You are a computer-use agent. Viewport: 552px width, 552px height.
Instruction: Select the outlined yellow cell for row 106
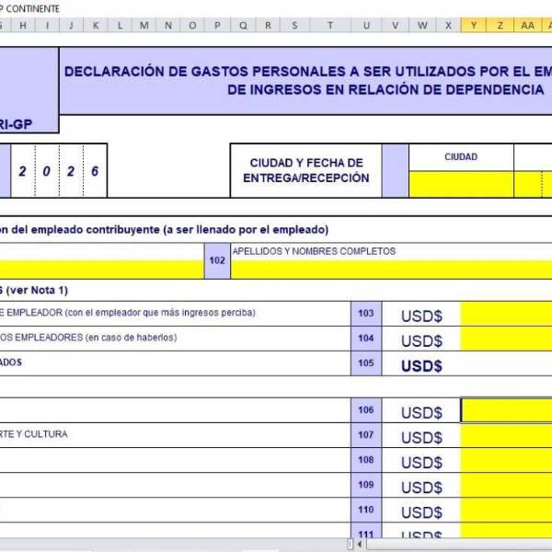(x=506, y=411)
